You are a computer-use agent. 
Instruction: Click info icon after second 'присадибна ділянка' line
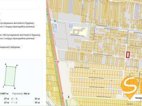[x=36, y=38]
